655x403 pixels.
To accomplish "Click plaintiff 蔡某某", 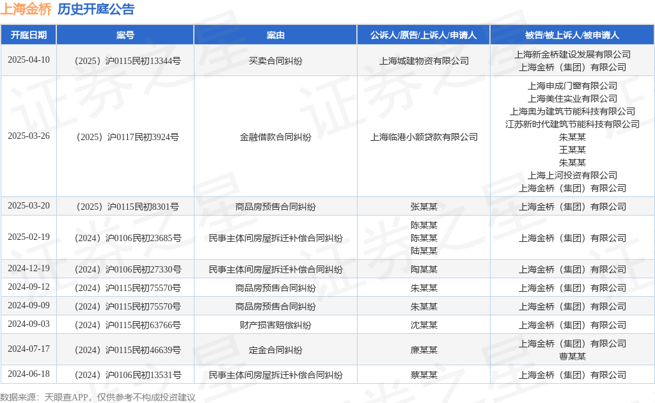I will coord(423,375).
